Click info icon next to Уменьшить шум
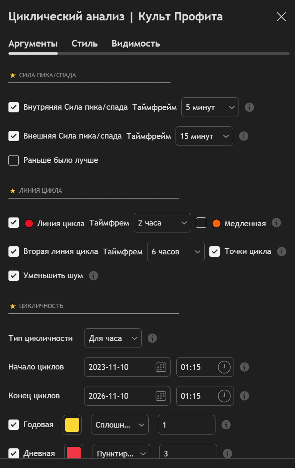The width and height of the screenshot is (295, 468). tap(93, 276)
